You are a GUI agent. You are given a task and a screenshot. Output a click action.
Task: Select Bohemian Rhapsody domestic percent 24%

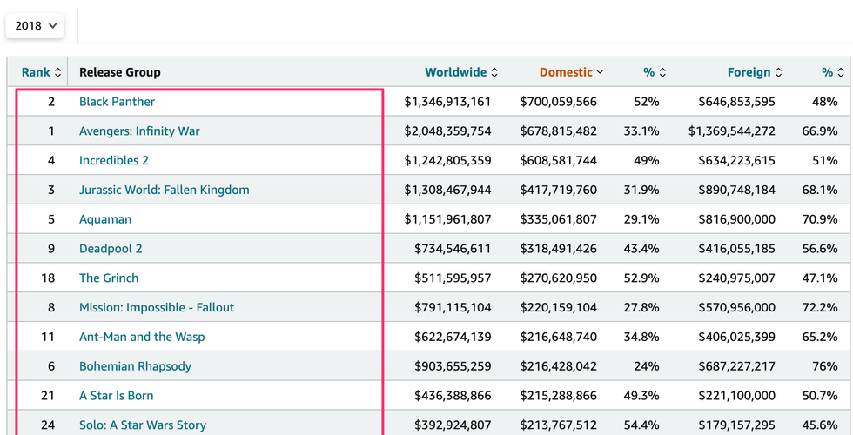pyautogui.click(x=646, y=366)
